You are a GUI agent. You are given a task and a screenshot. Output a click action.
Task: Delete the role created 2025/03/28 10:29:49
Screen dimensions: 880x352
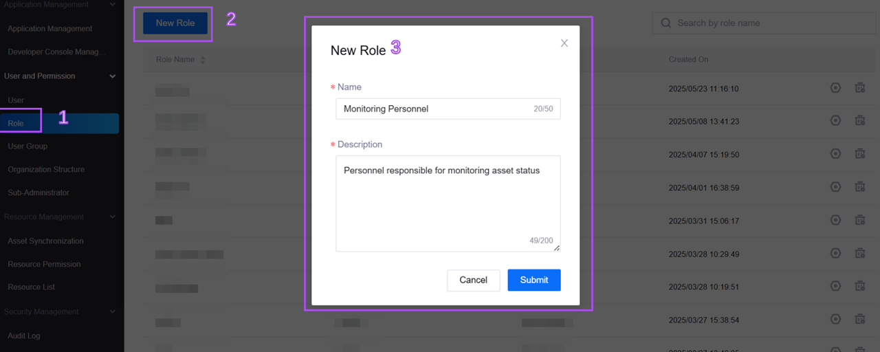[x=859, y=254]
